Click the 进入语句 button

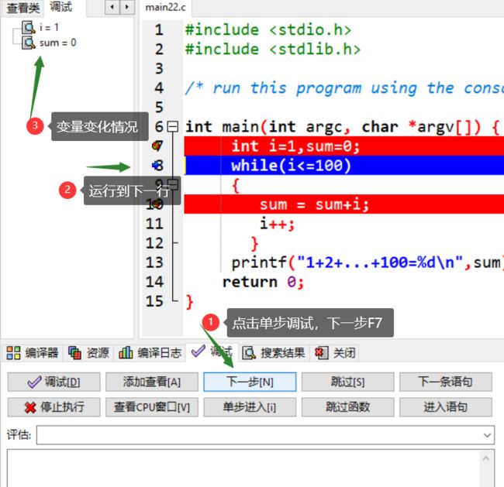[446, 407]
